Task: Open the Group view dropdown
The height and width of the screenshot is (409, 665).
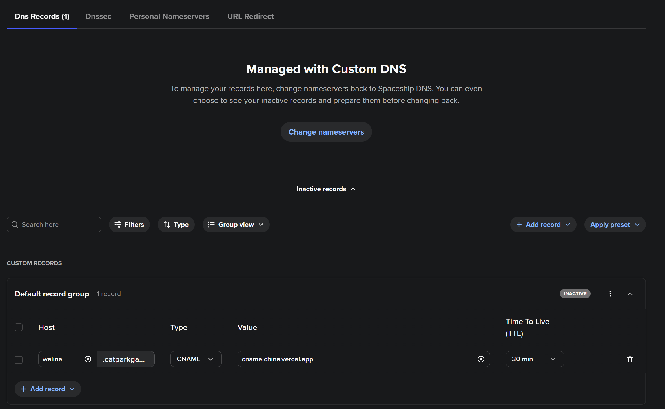Action: [236, 225]
